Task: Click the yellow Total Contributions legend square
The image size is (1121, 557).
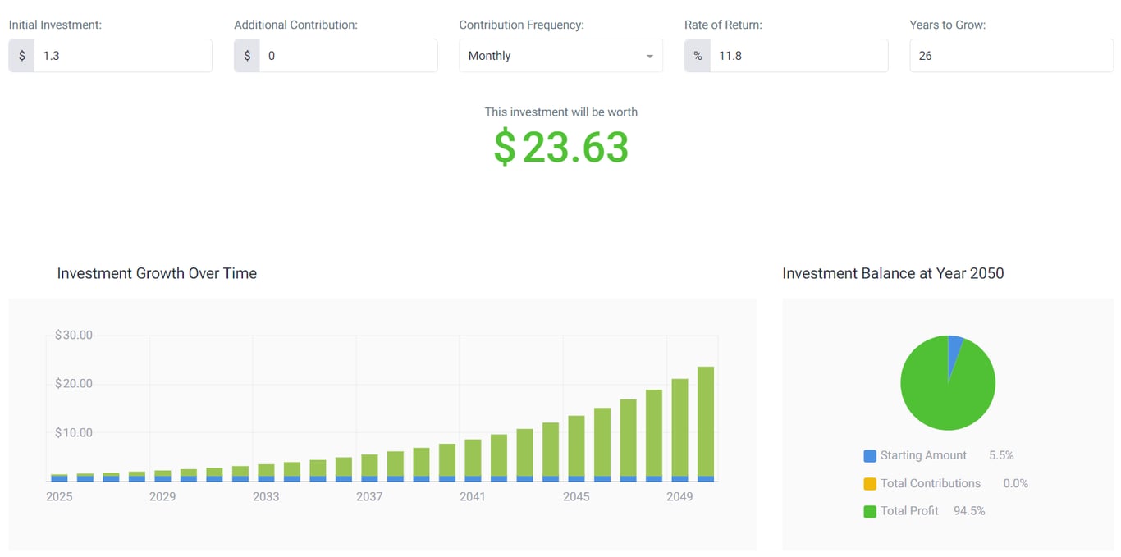Action: pos(869,483)
